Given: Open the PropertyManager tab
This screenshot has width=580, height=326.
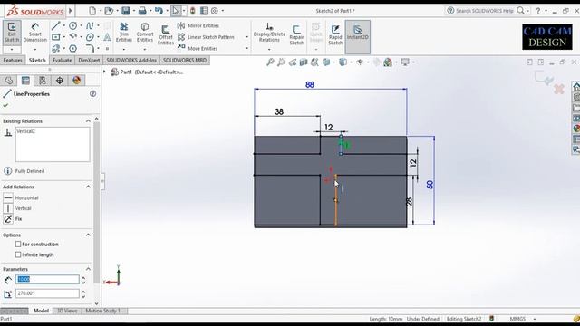Looking at the screenshot, I should tap(25, 81).
